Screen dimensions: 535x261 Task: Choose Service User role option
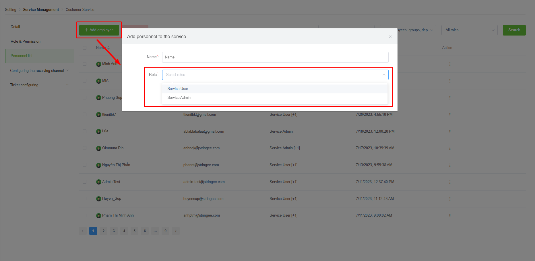pos(275,89)
